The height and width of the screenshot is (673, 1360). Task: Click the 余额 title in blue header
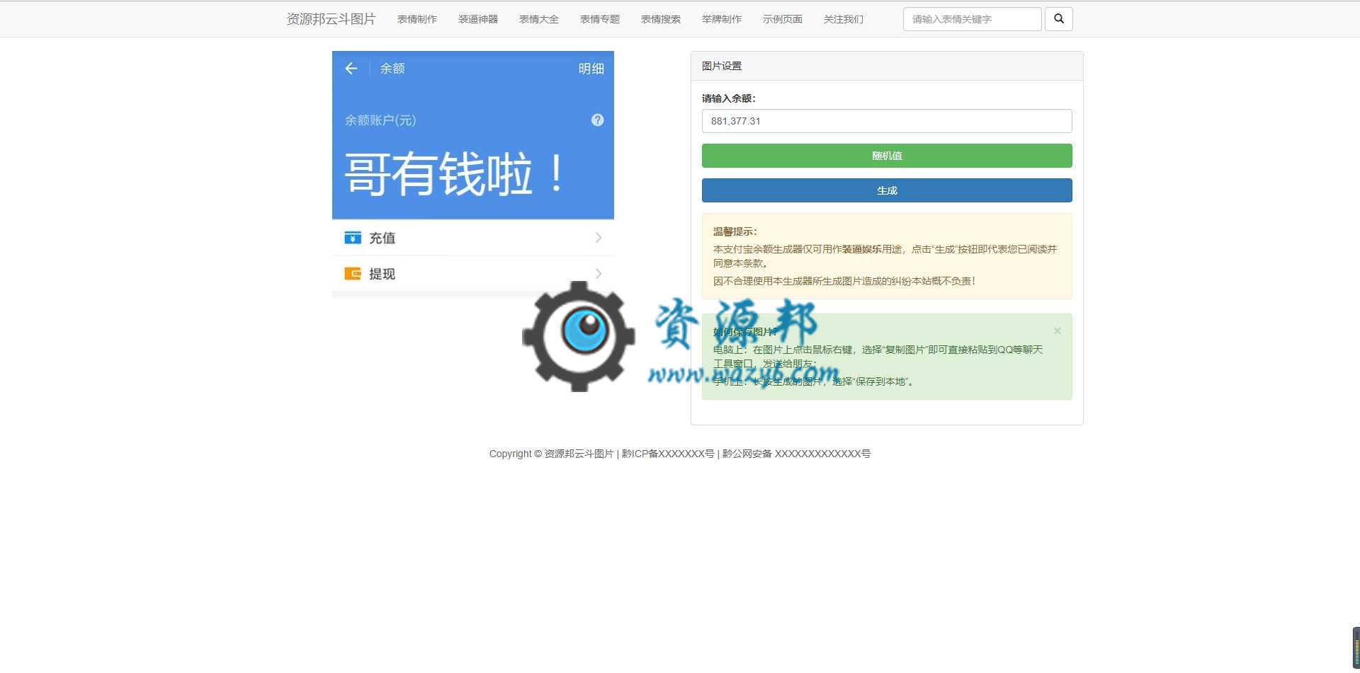pos(392,69)
